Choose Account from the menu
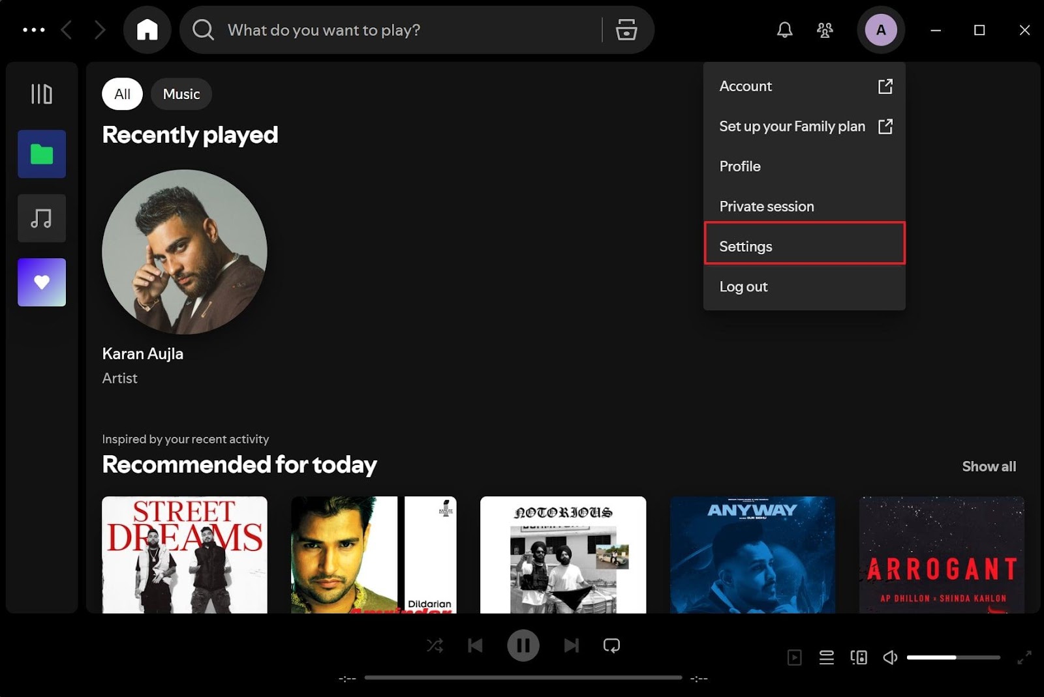 (805, 86)
